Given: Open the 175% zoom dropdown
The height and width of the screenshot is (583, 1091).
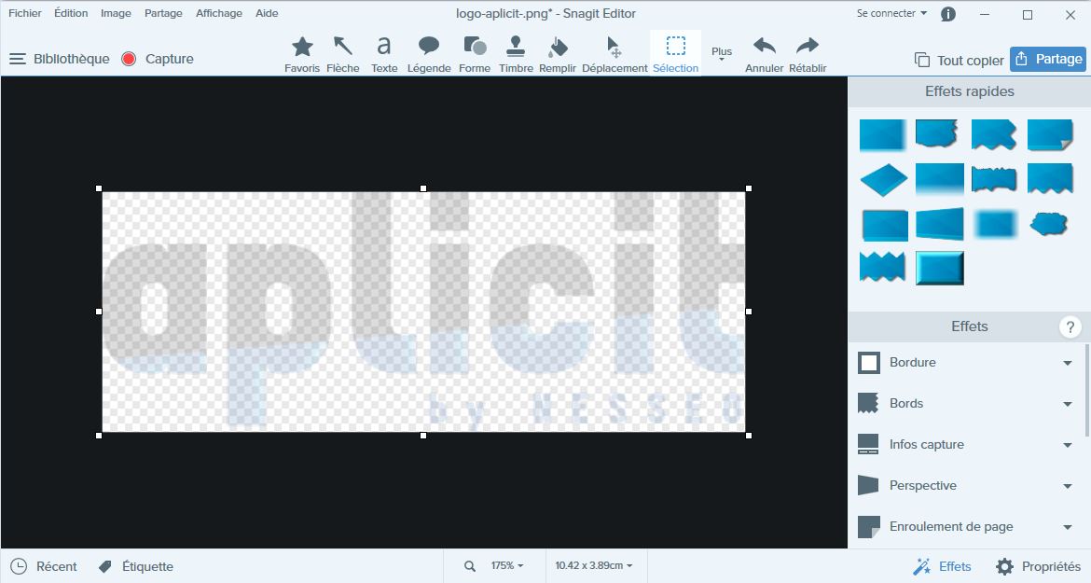Looking at the screenshot, I should tap(506, 566).
